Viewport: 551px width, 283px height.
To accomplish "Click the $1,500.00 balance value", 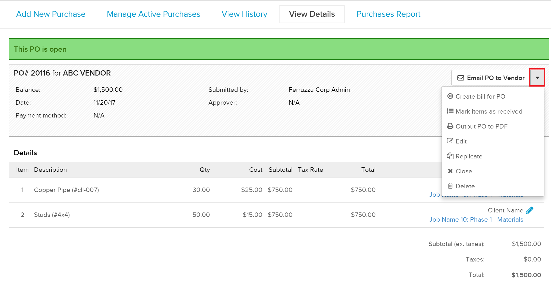I will 108,90.
